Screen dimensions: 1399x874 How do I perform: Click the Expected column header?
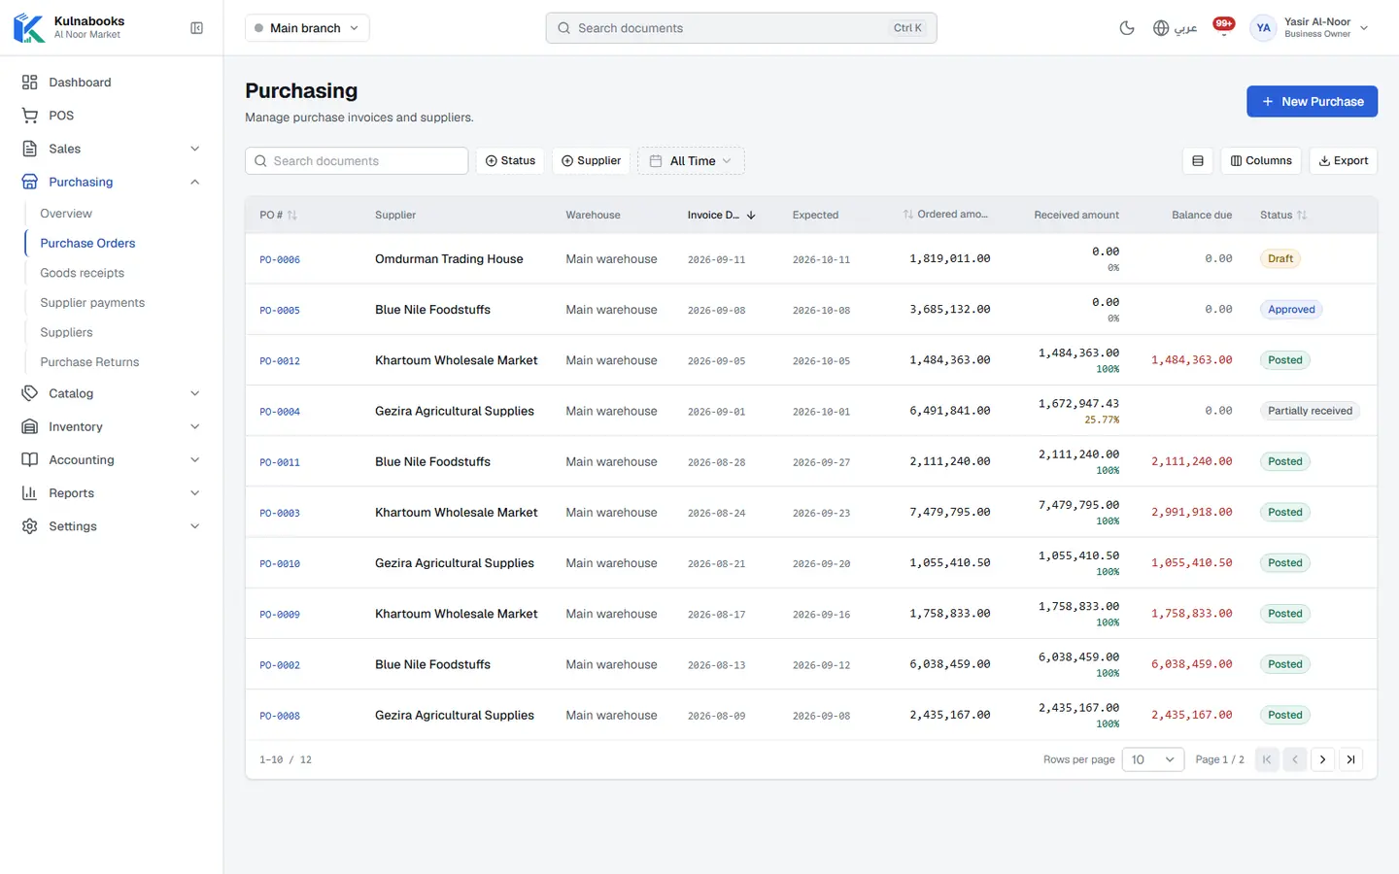pyautogui.click(x=815, y=216)
